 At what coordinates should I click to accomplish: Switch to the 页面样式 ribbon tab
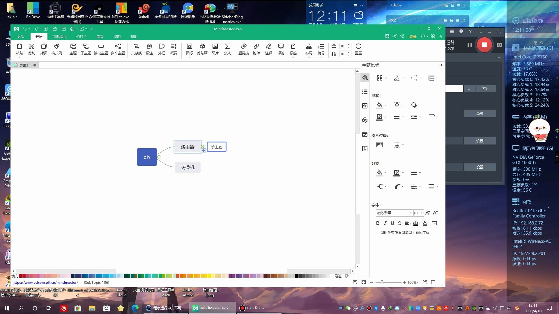tap(59, 37)
